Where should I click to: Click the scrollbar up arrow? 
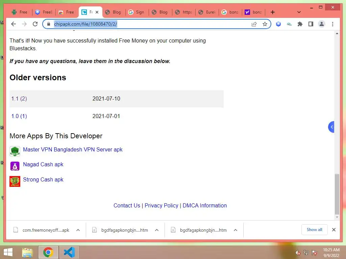[337, 33]
